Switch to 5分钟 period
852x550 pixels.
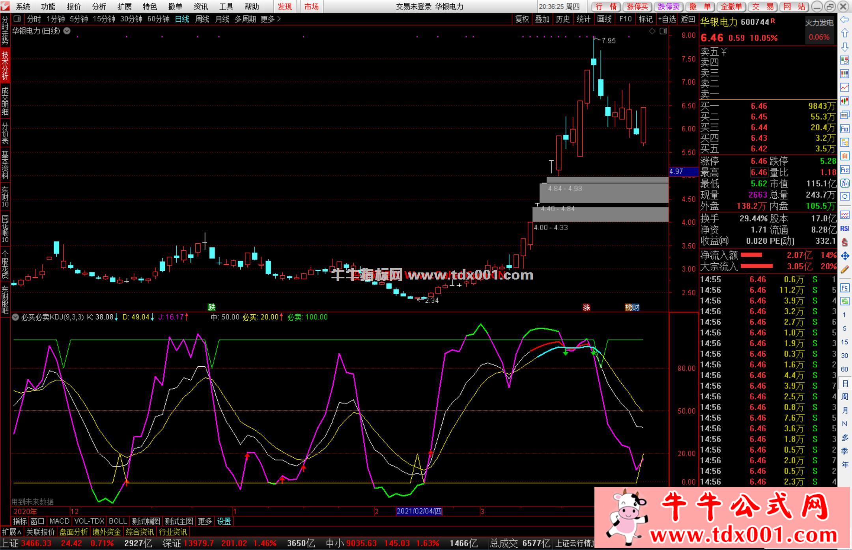[78, 19]
